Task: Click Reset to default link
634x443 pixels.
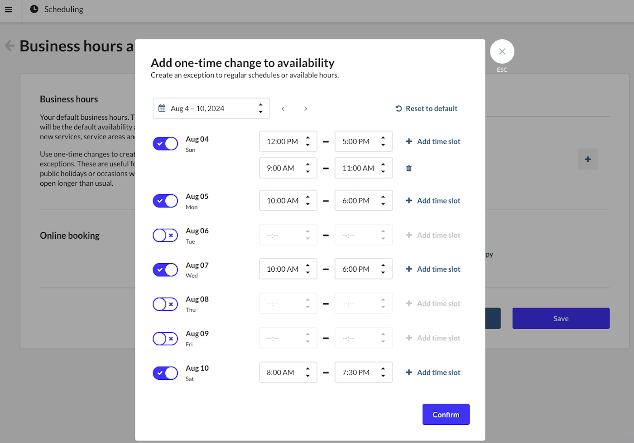Action: click(432, 108)
